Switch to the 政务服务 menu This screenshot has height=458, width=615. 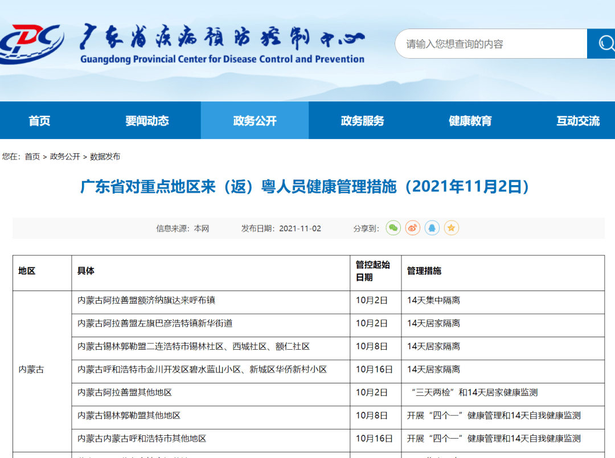pos(363,120)
